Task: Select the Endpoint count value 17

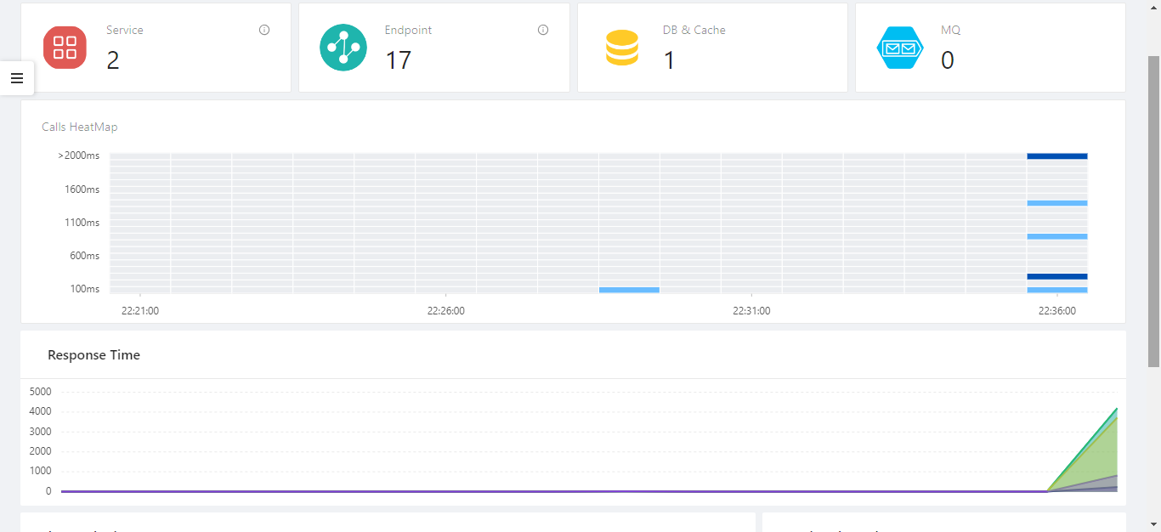Action: tap(399, 60)
